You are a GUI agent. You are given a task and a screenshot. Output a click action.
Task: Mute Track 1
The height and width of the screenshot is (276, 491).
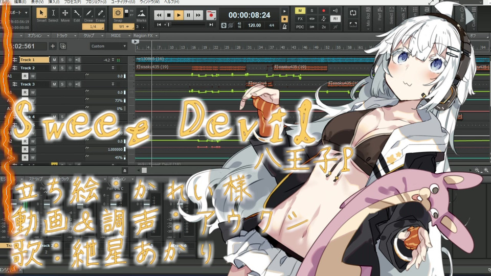pos(54,60)
